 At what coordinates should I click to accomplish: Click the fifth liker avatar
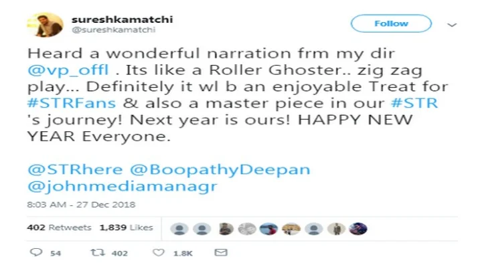click(x=269, y=228)
